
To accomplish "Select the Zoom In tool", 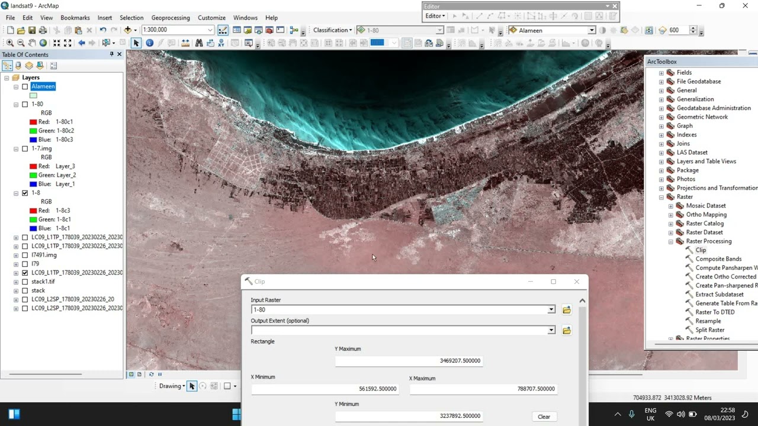I will tap(10, 43).
